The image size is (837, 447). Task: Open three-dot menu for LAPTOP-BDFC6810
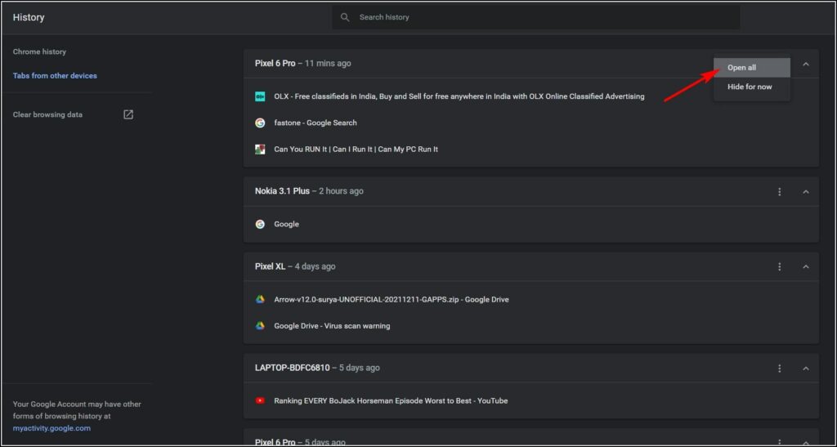[x=779, y=369]
